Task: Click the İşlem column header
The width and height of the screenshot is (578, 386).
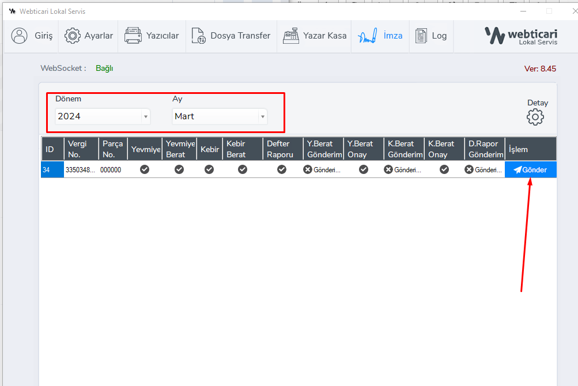Action: pyautogui.click(x=530, y=149)
